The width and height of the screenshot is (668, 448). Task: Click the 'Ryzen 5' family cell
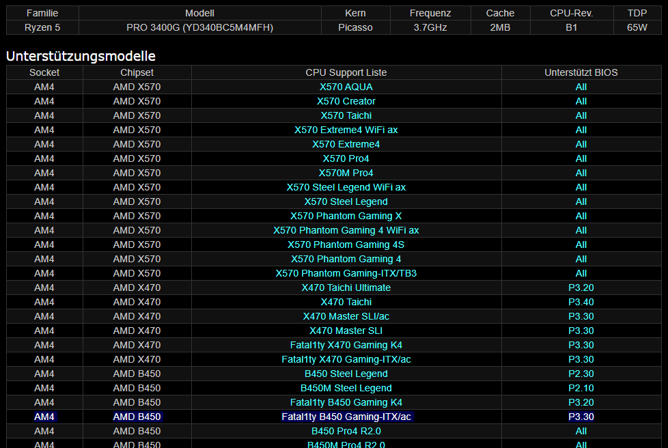tap(42, 28)
